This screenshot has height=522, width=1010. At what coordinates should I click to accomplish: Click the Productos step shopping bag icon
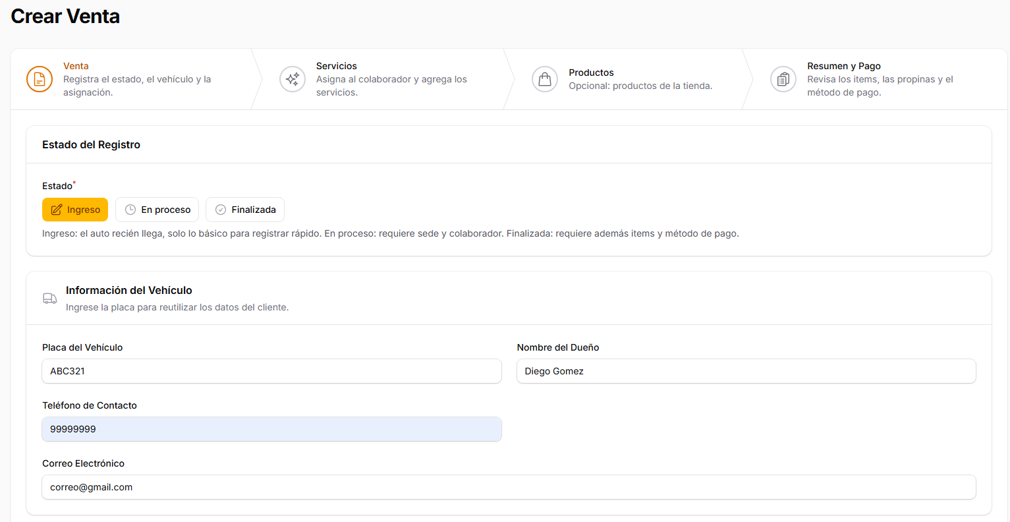(x=545, y=79)
